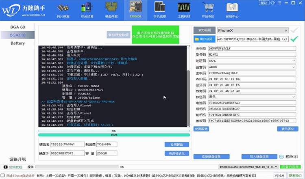This screenshot has height=179, width=305.
Task: Click the 万隆助手 WL logo
Action: [x=23, y=10]
